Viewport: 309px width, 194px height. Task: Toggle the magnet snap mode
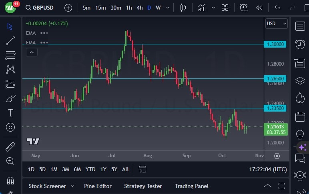(10, 180)
